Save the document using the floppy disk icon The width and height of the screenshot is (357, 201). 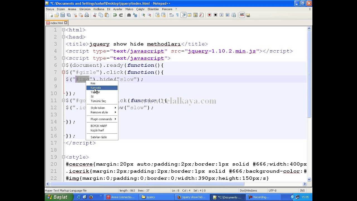[62, 15]
